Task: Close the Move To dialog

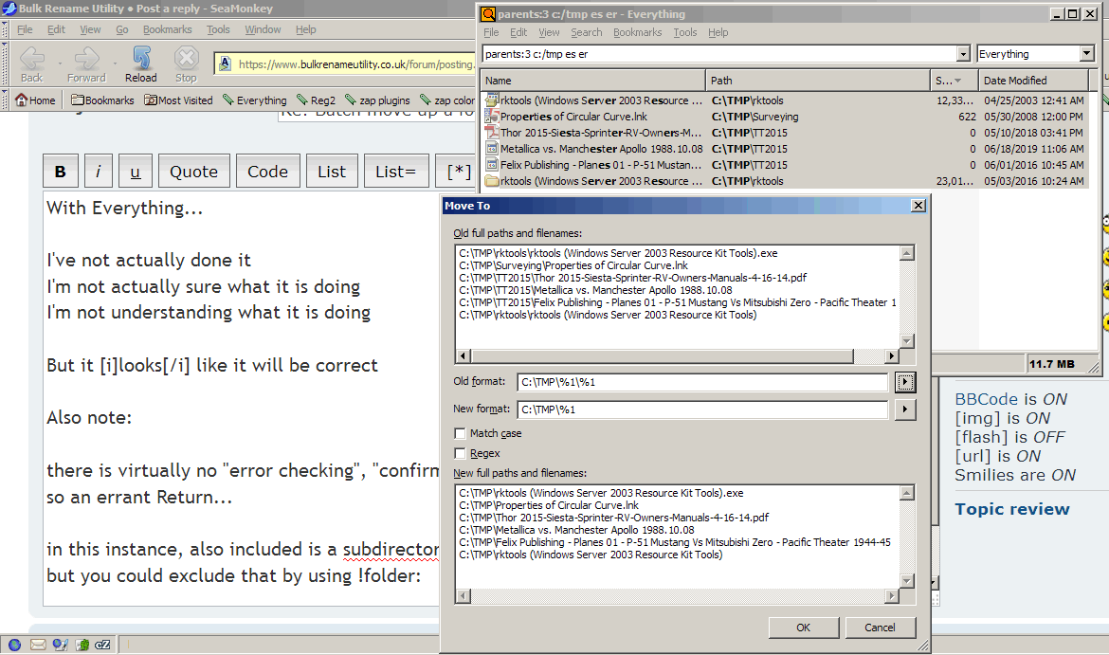Action: [918, 205]
